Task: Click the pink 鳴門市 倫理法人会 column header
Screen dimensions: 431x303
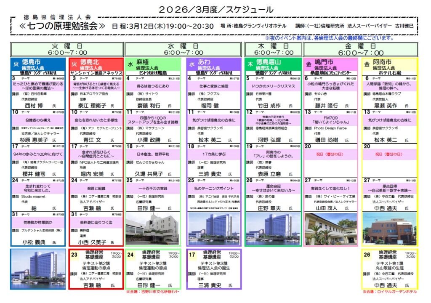Action: [x=331, y=66]
